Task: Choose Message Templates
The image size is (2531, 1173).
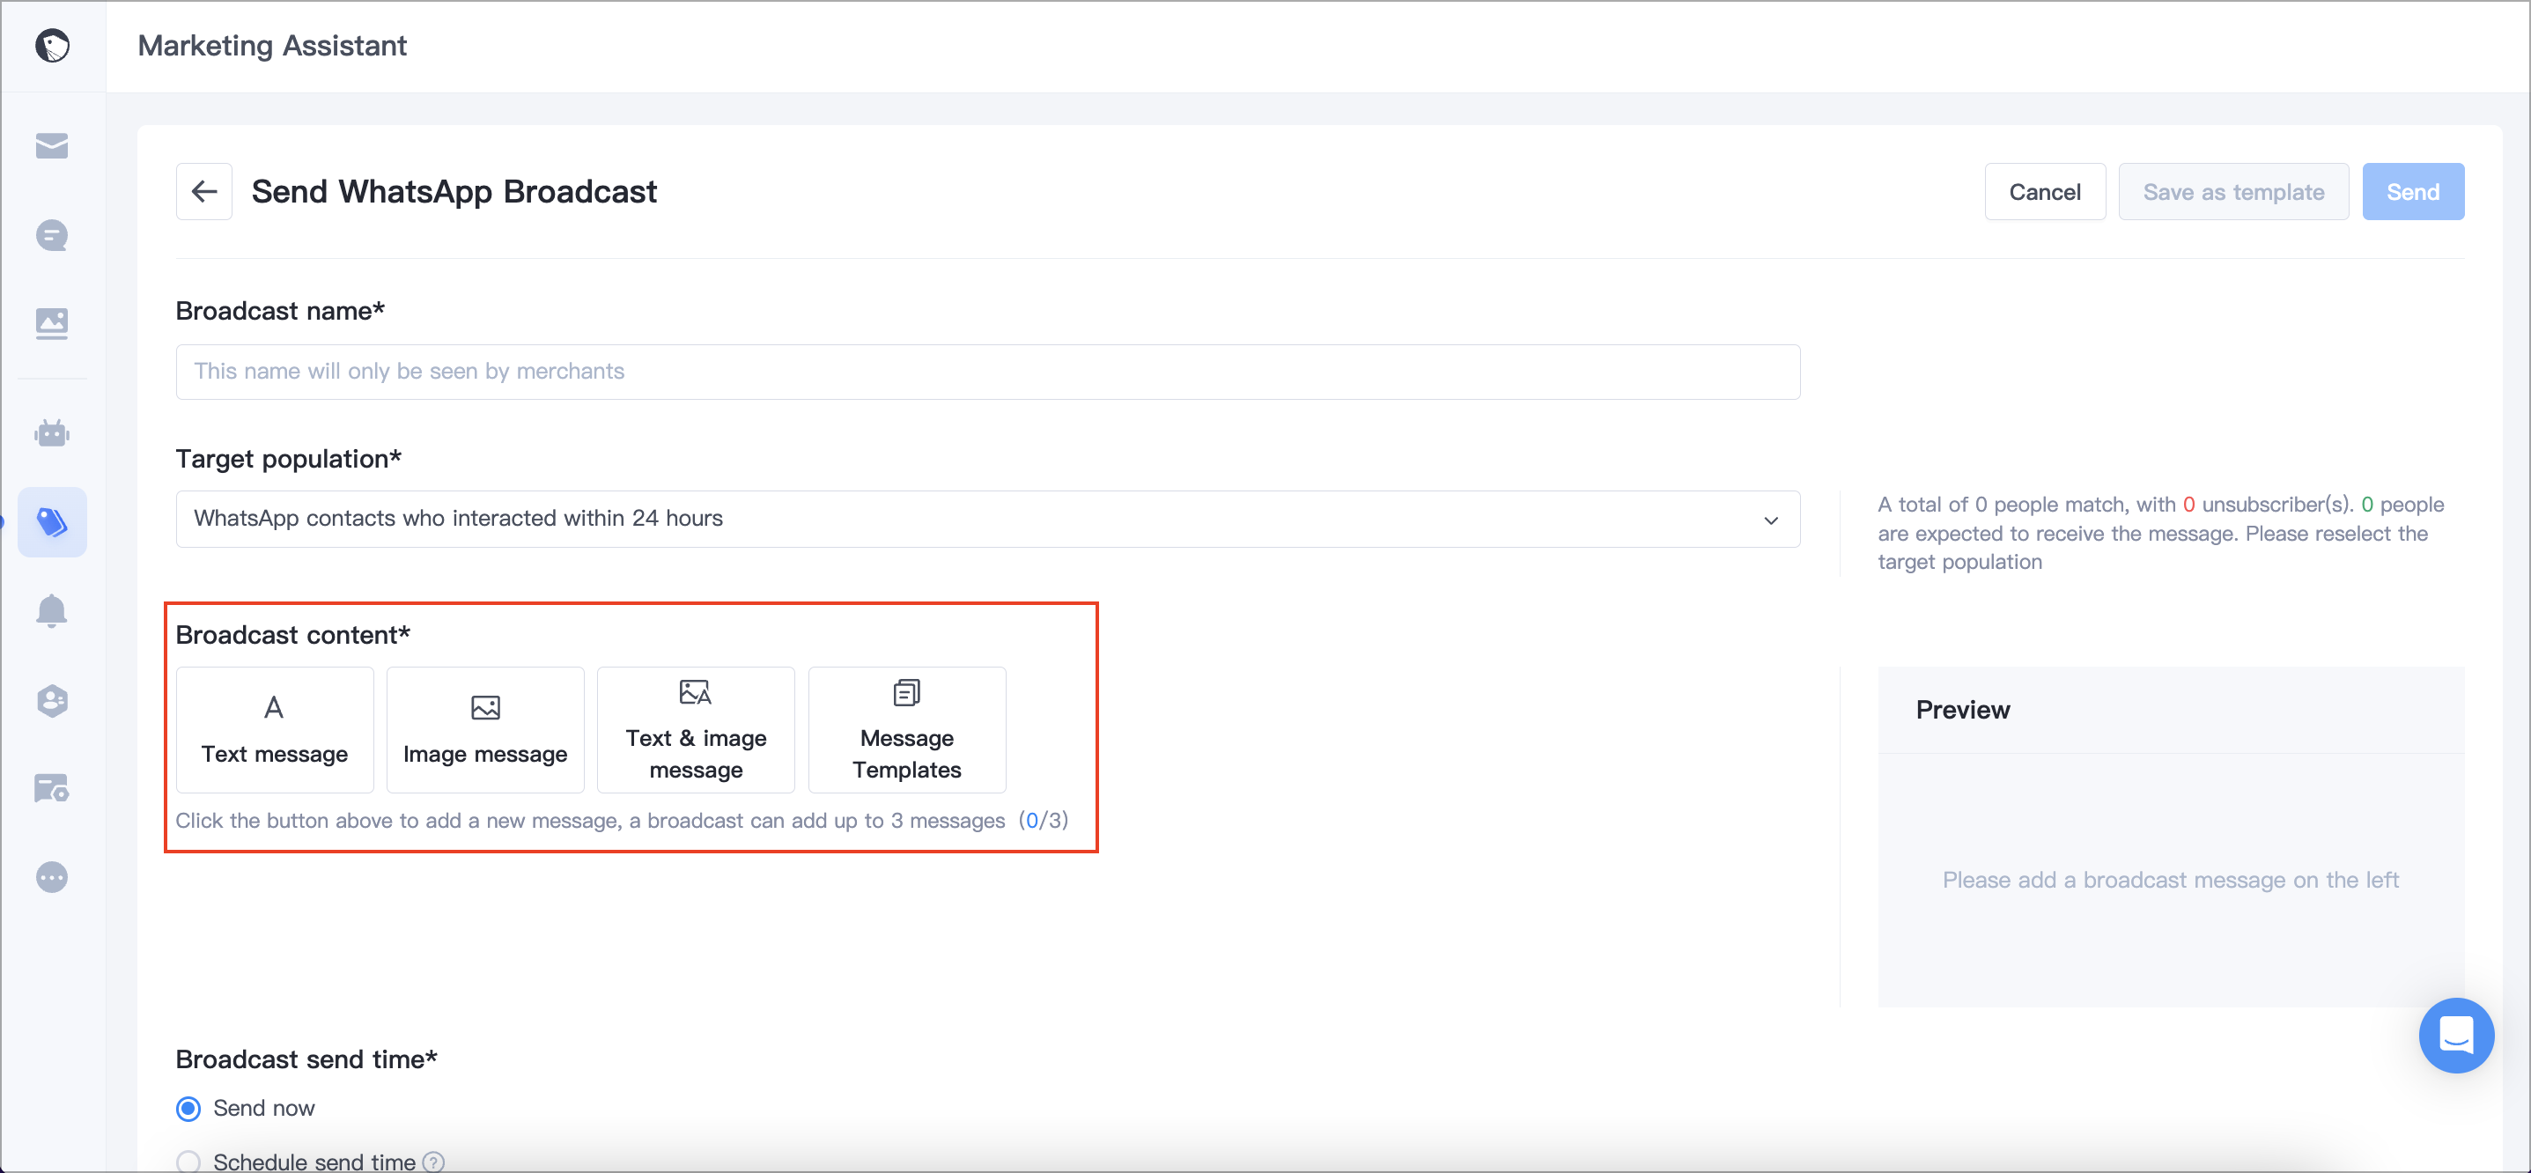Action: point(907,730)
